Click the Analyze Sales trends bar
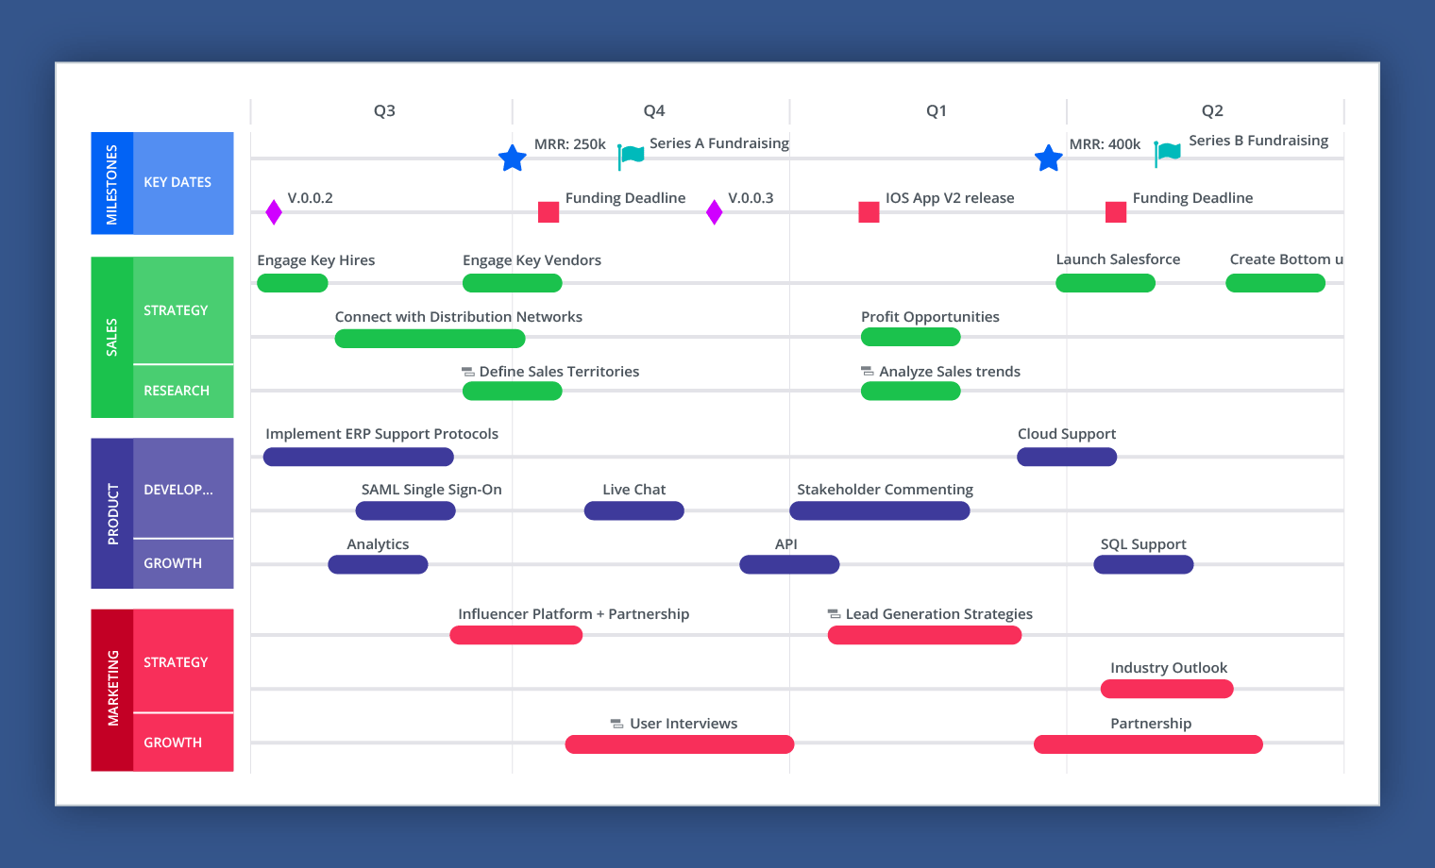 point(911,392)
